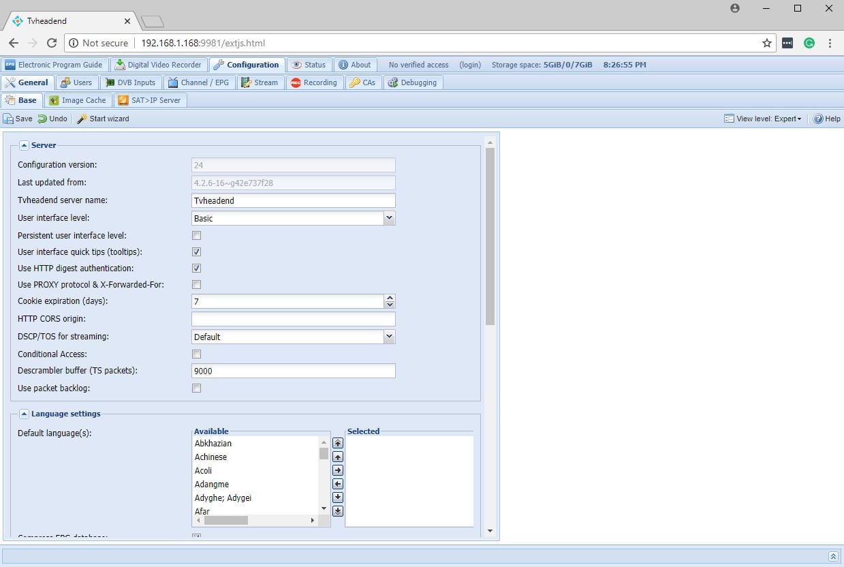The height and width of the screenshot is (567, 844).
Task: Click the Save icon in toolbar
Action: pyautogui.click(x=8, y=119)
